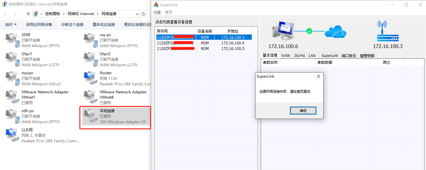Open the 组织 dropdown menu
The image size is (426, 170).
pyautogui.click(x=11, y=24)
